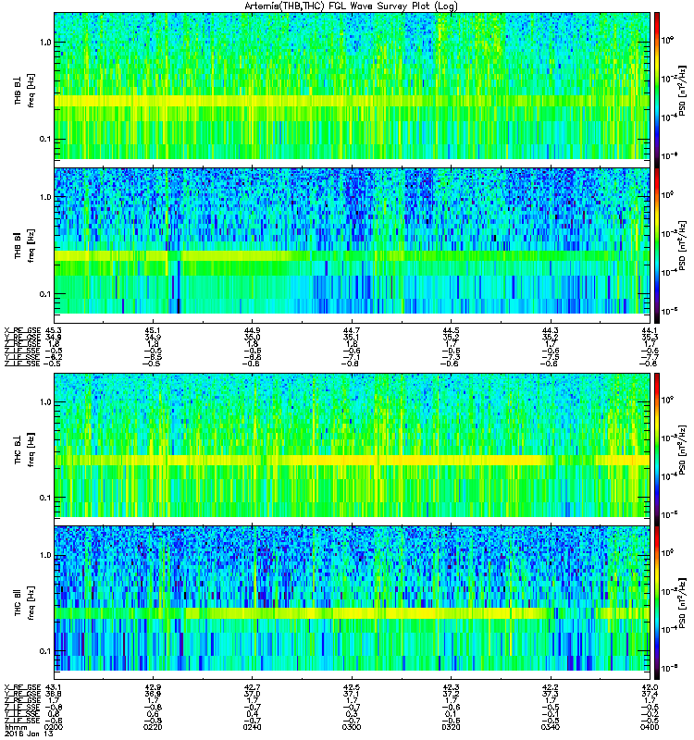694x740 pixels.
Task: Click the 'PSD [nT²/Hz]' label of the bottom color bar
Action: click(682, 604)
